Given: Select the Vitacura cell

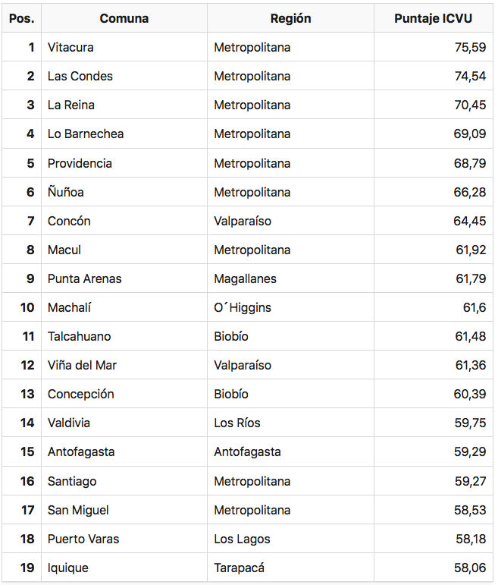Looking at the screenshot, I should [x=124, y=47].
